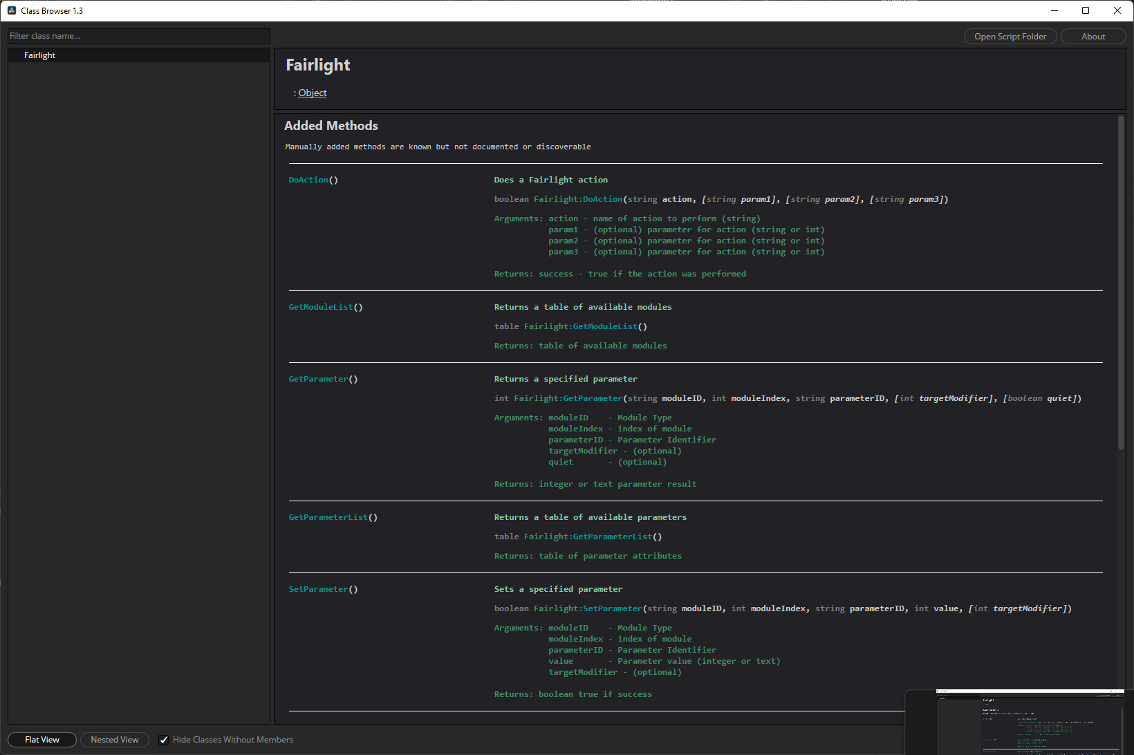Image resolution: width=1134 pixels, height=755 pixels.
Task: Click text 'Returns a table of available modules'
Action: click(x=583, y=307)
